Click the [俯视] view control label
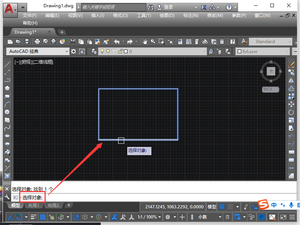This screenshot has width=300, height=225. 26,62
